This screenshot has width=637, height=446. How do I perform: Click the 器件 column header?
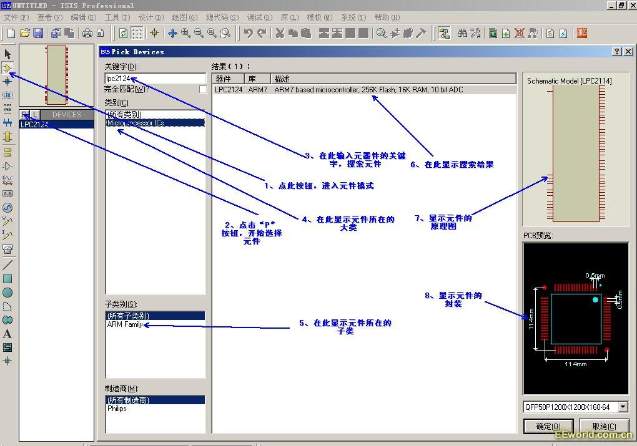coord(229,79)
